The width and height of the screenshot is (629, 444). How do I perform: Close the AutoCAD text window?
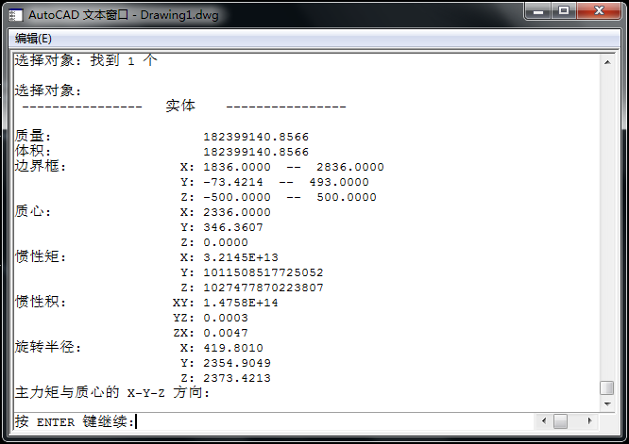(x=599, y=11)
